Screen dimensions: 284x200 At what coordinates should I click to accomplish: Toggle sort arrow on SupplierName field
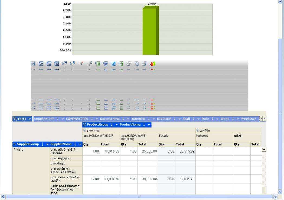[x=75, y=144]
